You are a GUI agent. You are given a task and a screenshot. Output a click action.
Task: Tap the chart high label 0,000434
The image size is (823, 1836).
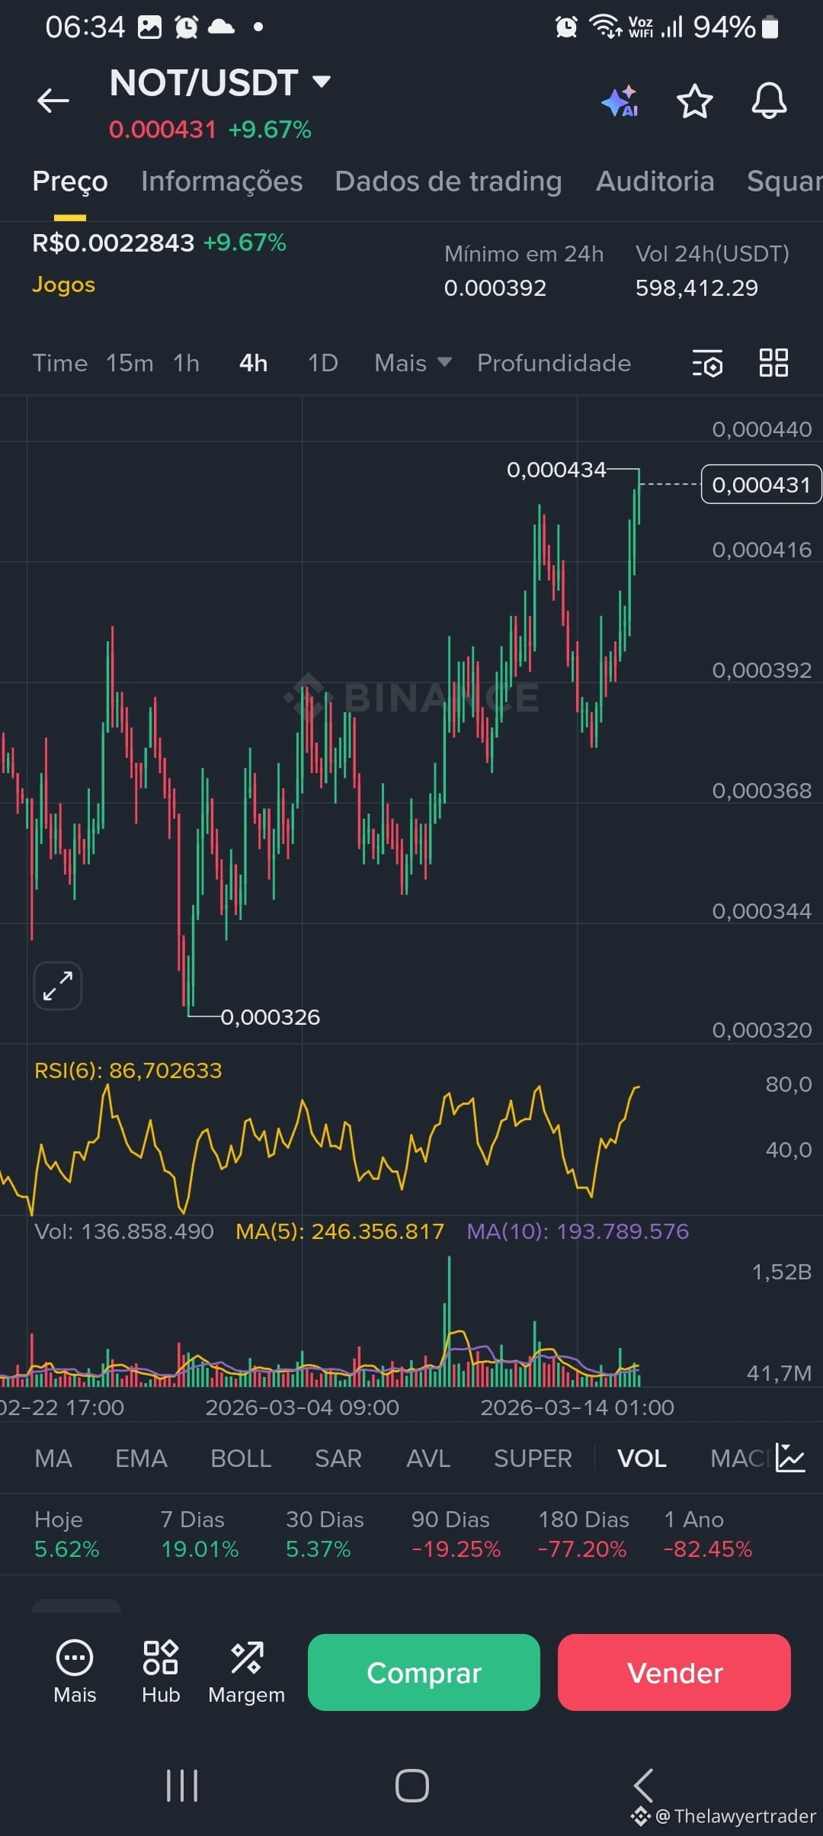[x=556, y=470]
